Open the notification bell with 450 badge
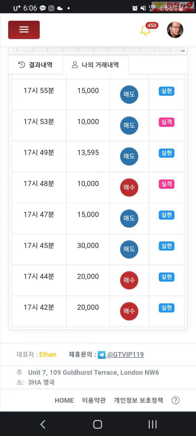Image resolution: width=196 pixels, height=436 pixels. [145, 30]
